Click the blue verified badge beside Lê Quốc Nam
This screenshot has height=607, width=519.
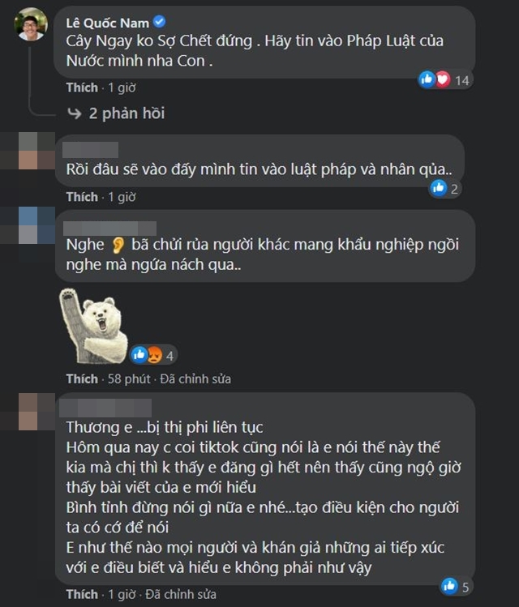[160, 22]
